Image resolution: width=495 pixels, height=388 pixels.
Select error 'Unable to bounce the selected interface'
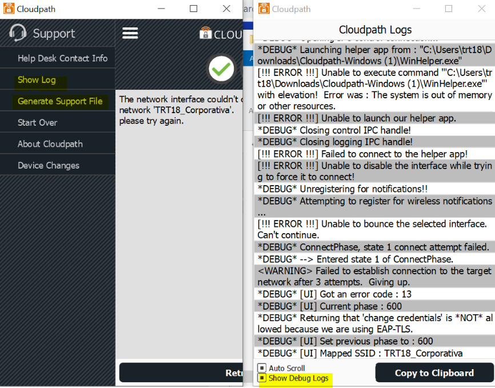[374, 229]
